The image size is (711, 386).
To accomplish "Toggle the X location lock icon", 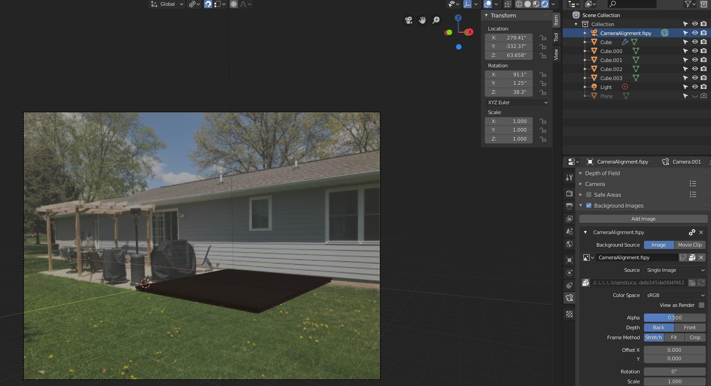I will (543, 38).
